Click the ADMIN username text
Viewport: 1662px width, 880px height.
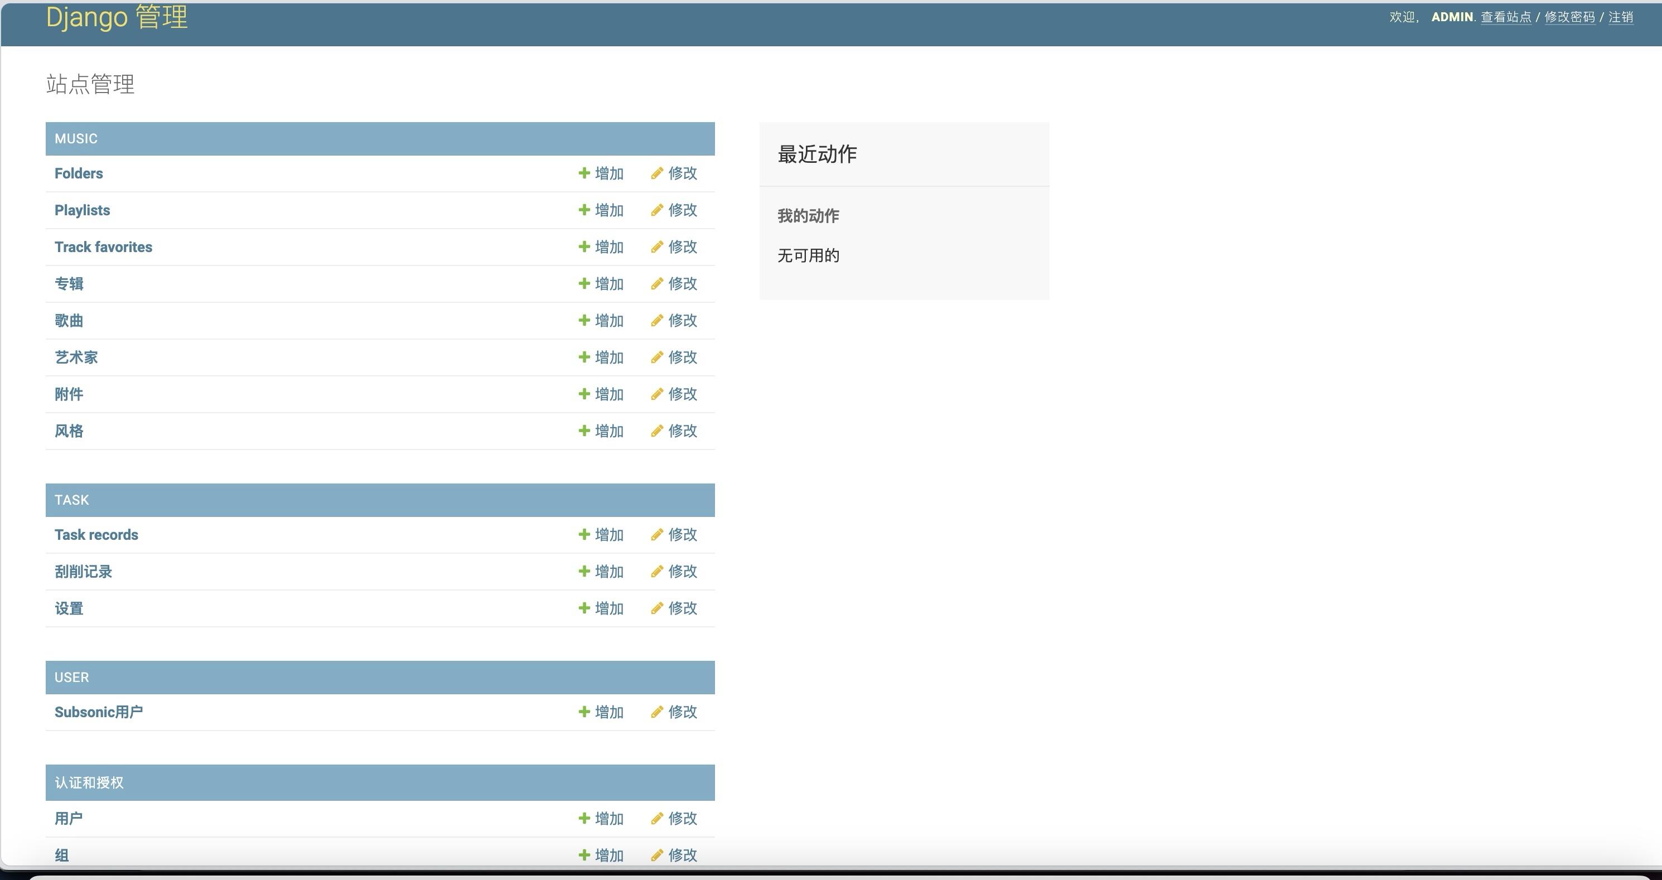(x=1452, y=17)
